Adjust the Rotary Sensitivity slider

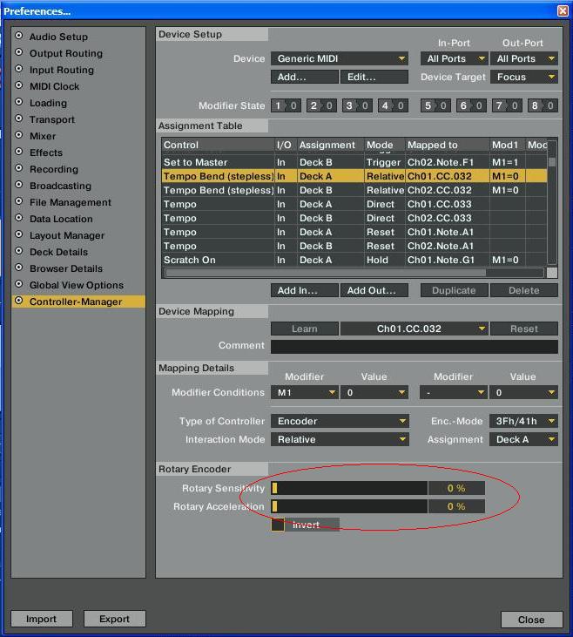pyautogui.click(x=349, y=488)
